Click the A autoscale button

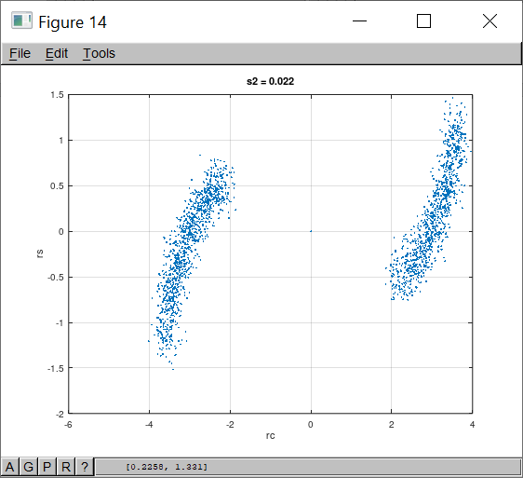tap(9, 467)
